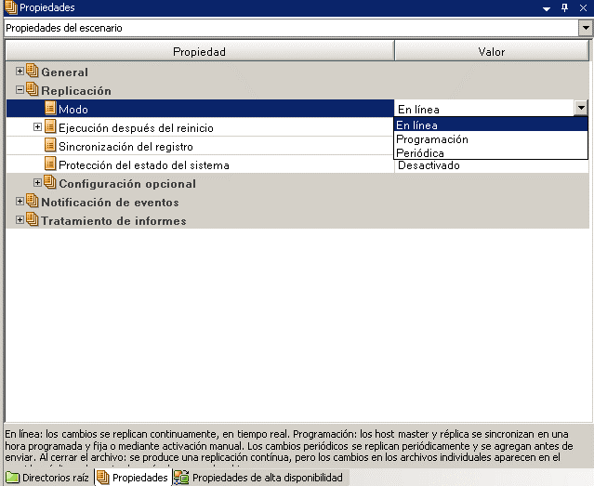
Task: Select Periódica in the dropdown list
Action: [x=491, y=152]
